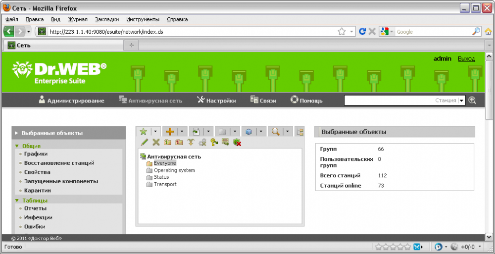Click the blue cube components icon
This screenshot has width=495, height=254.
pyautogui.click(x=249, y=132)
